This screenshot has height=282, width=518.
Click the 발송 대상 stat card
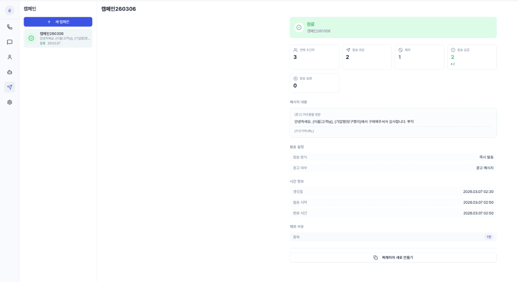click(367, 57)
